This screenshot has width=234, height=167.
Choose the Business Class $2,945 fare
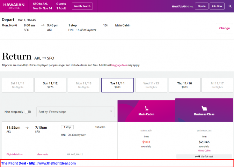204,141
